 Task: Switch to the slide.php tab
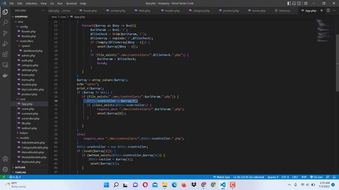tap(142, 11)
